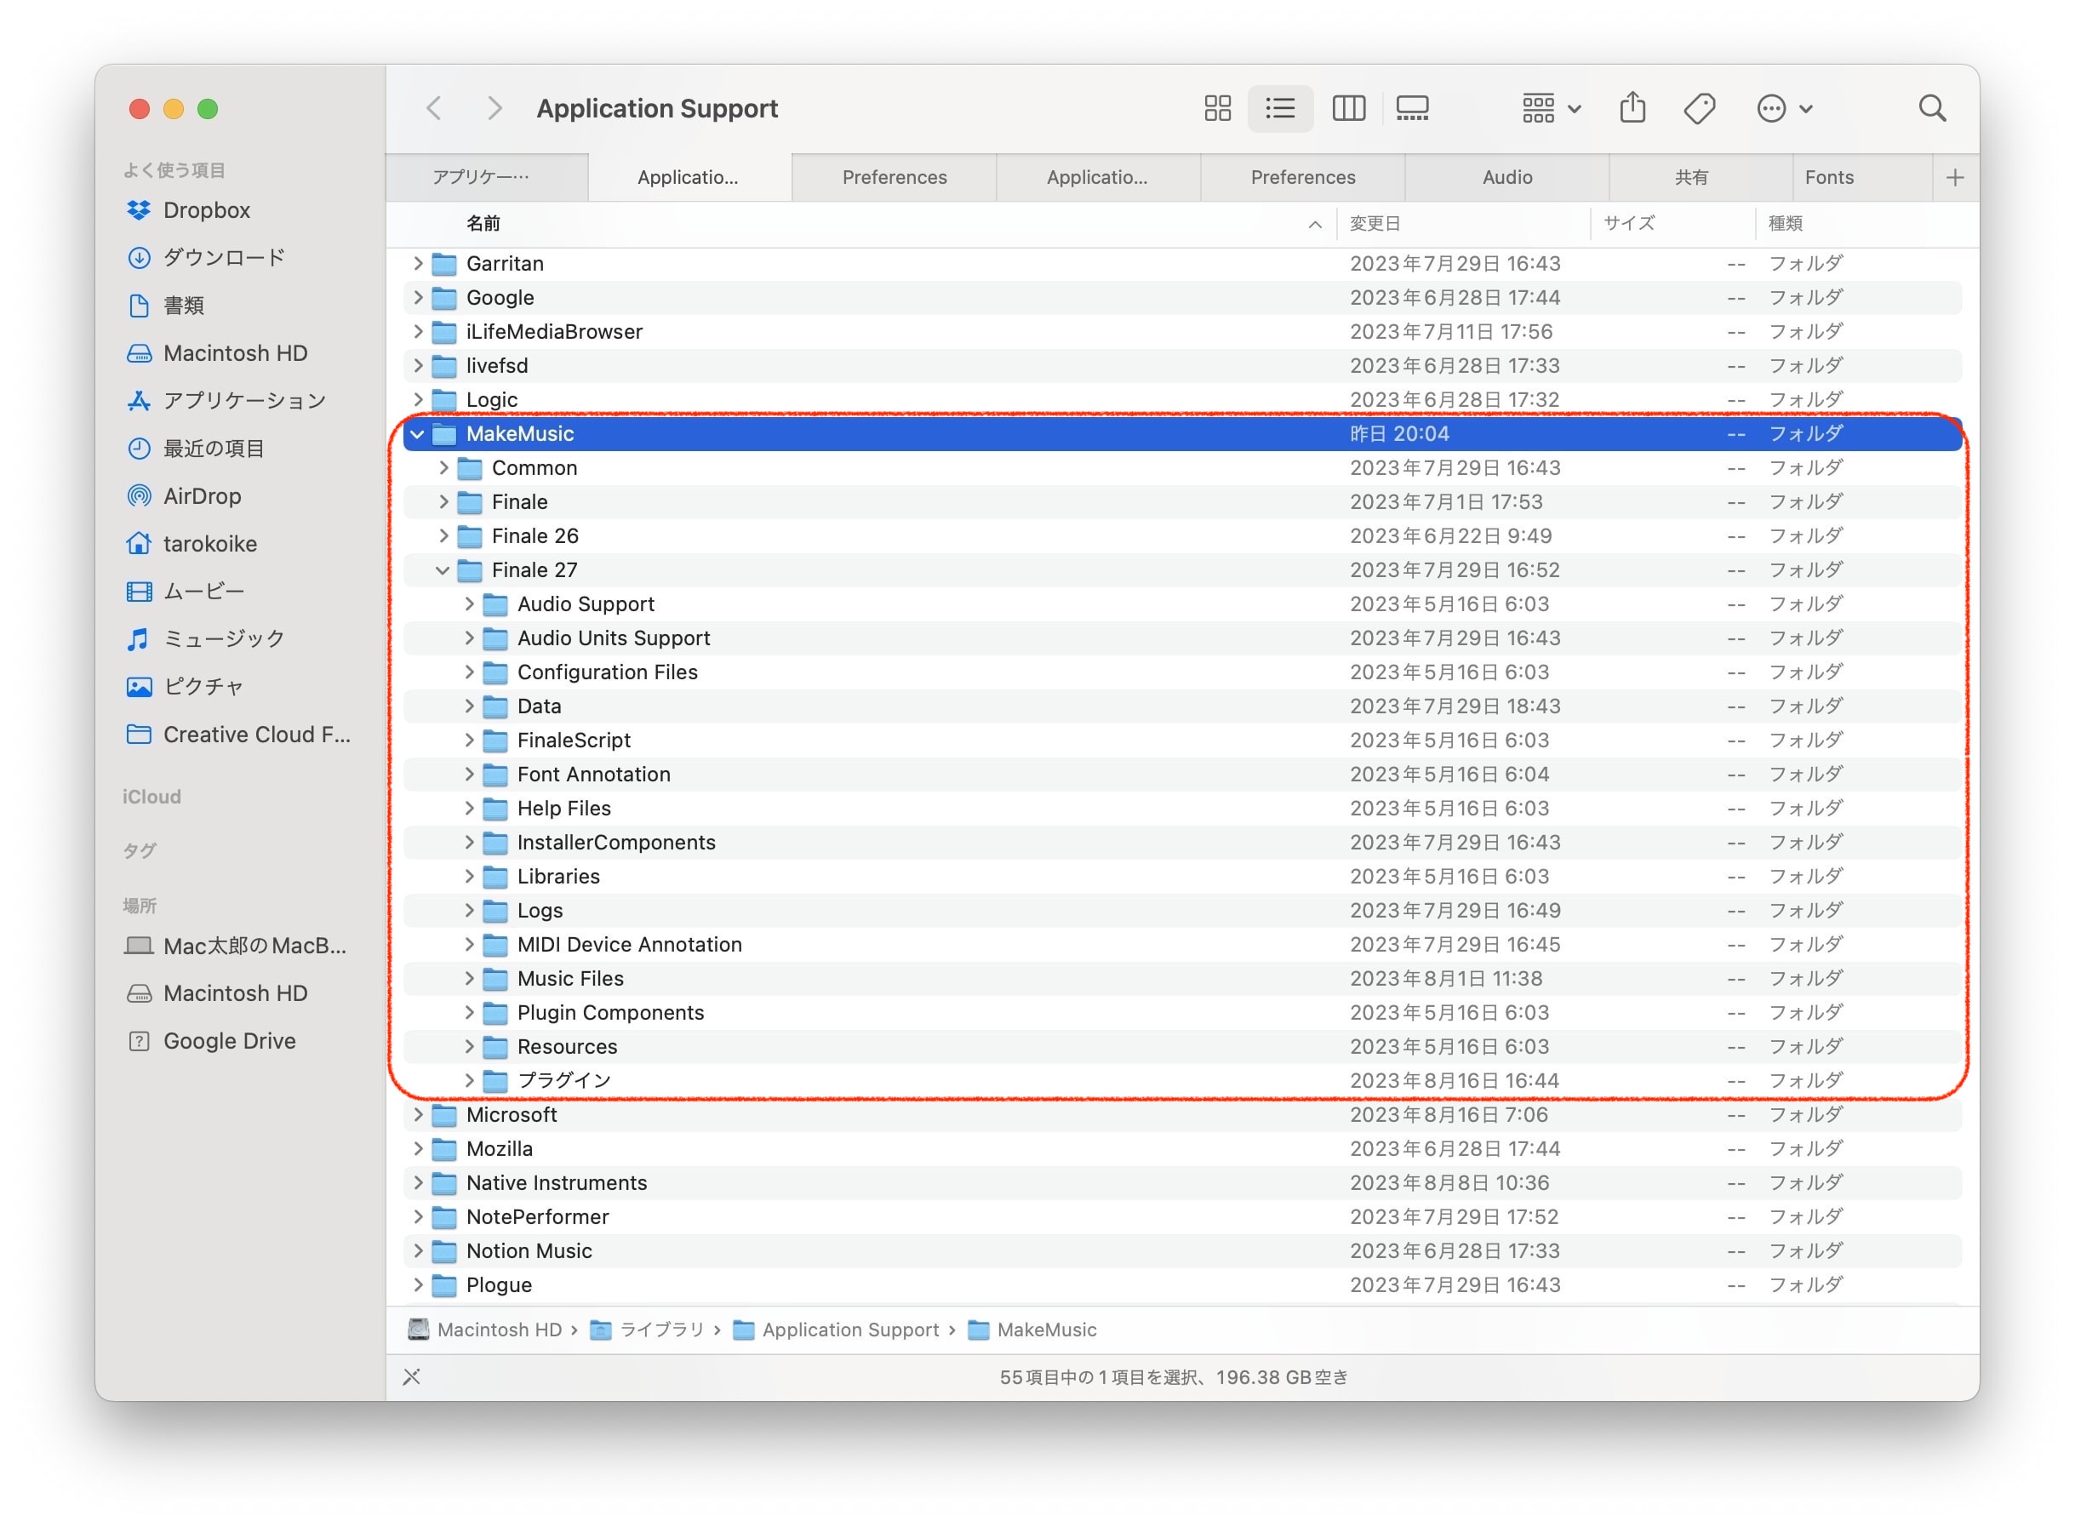Select the Microsoft folder row
Image resolution: width=2075 pixels, height=1527 pixels.
tap(1182, 1116)
